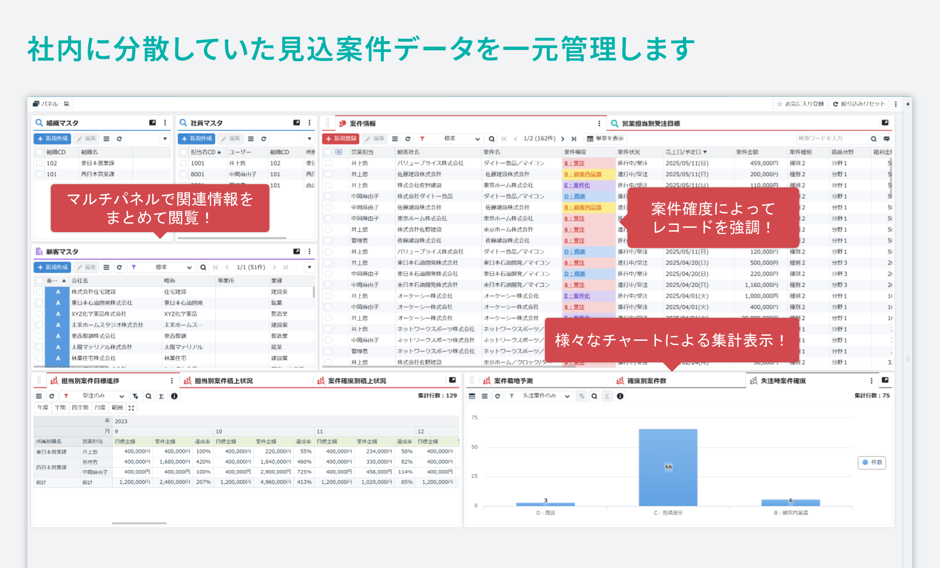Viewport: 940px width, 568px height.
Task: Click the 単票を表示 button
Action: (x=606, y=139)
